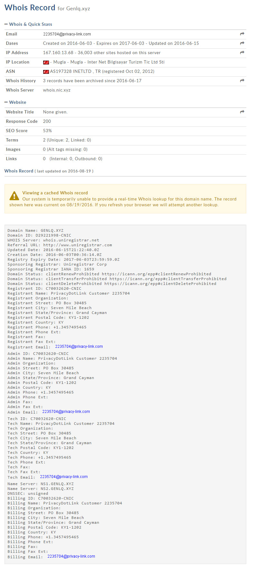Open the Tech Email link 2235704@privacy-link.com

click(64, 477)
